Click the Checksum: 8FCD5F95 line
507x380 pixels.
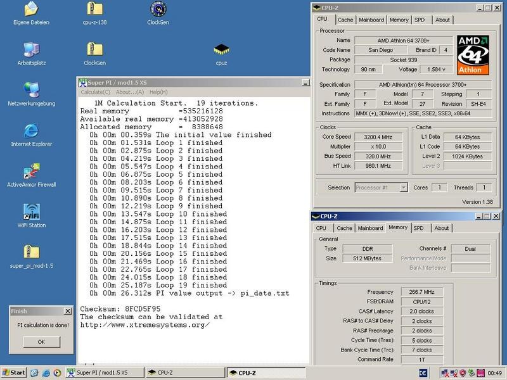point(120,309)
